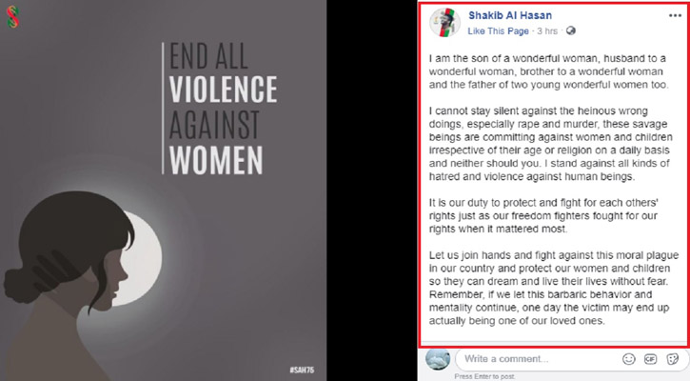Click the paragraph starting 'It is our duty'
Viewport: 690px width, 381px height.
click(543, 216)
